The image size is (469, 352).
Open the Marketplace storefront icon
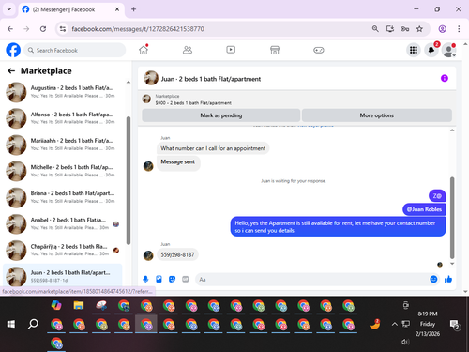coord(275,50)
